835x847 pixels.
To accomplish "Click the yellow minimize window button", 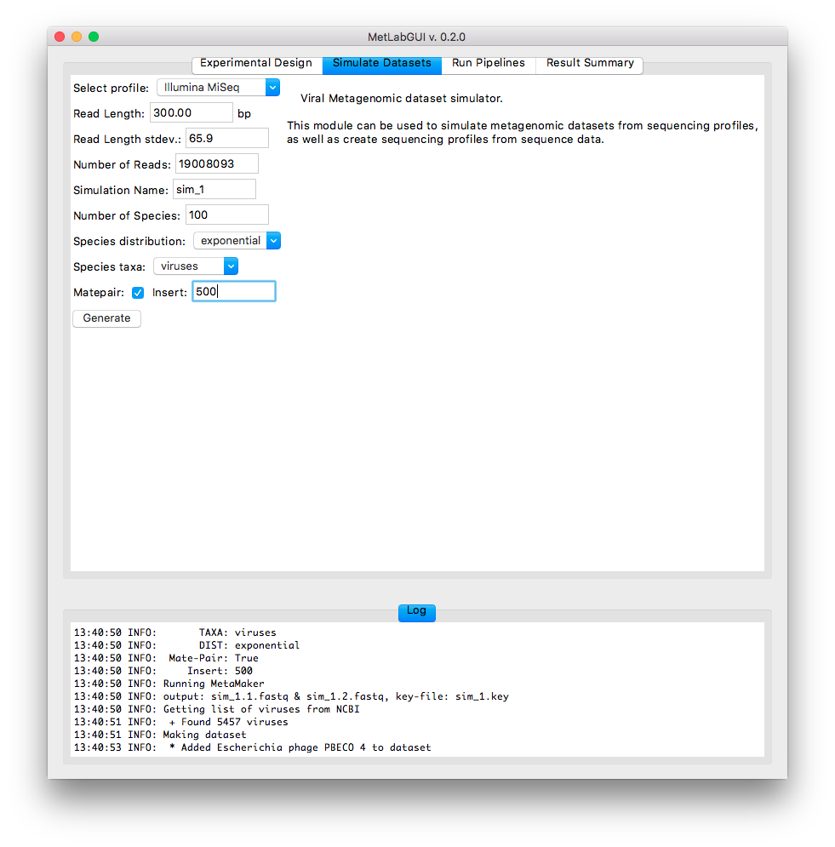I will [x=77, y=37].
